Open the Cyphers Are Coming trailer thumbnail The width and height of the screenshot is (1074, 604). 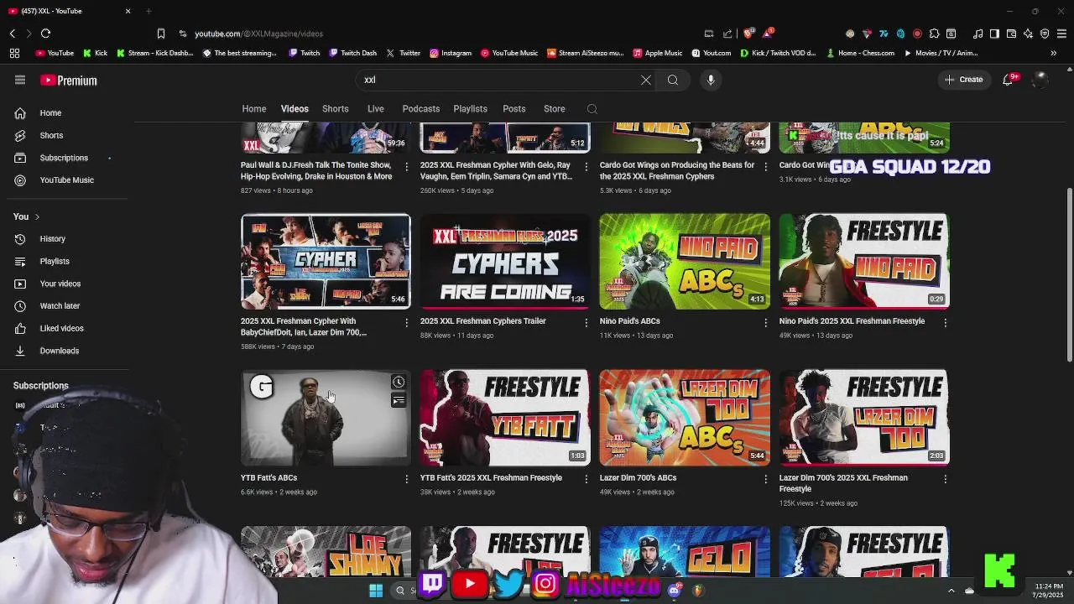click(x=505, y=262)
